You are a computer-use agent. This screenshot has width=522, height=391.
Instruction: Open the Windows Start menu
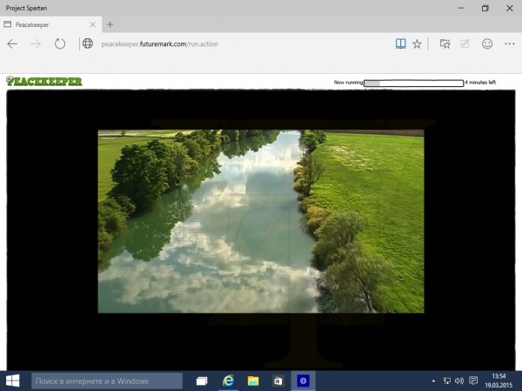(x=14, y=381)
